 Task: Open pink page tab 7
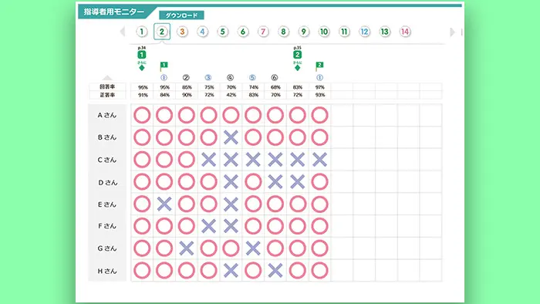point(263,32)
